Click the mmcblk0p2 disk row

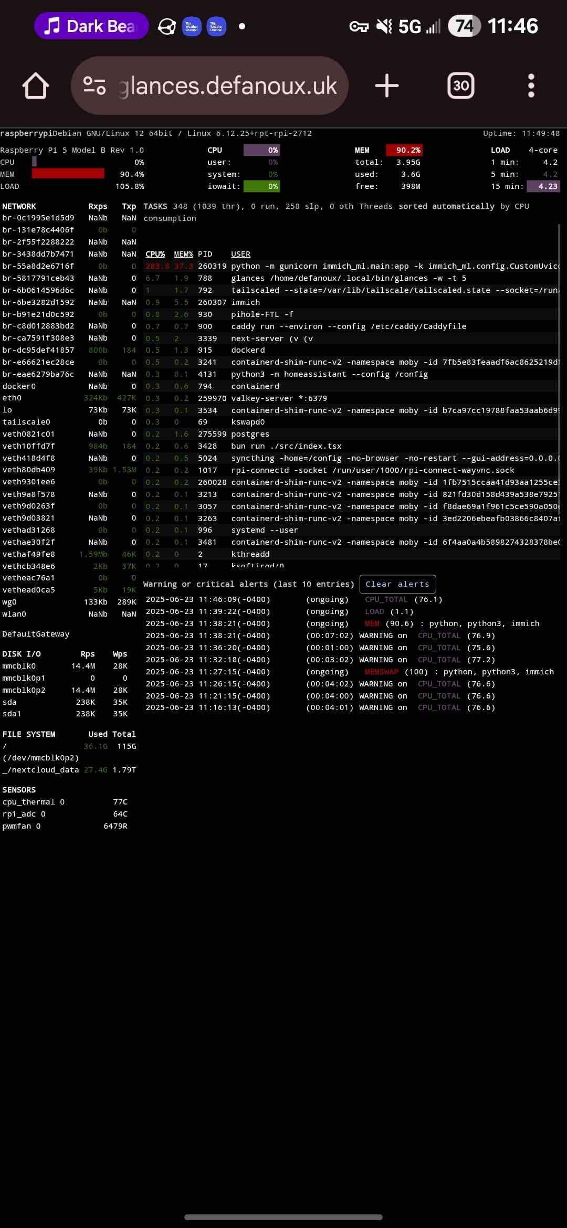pos(65,690)
